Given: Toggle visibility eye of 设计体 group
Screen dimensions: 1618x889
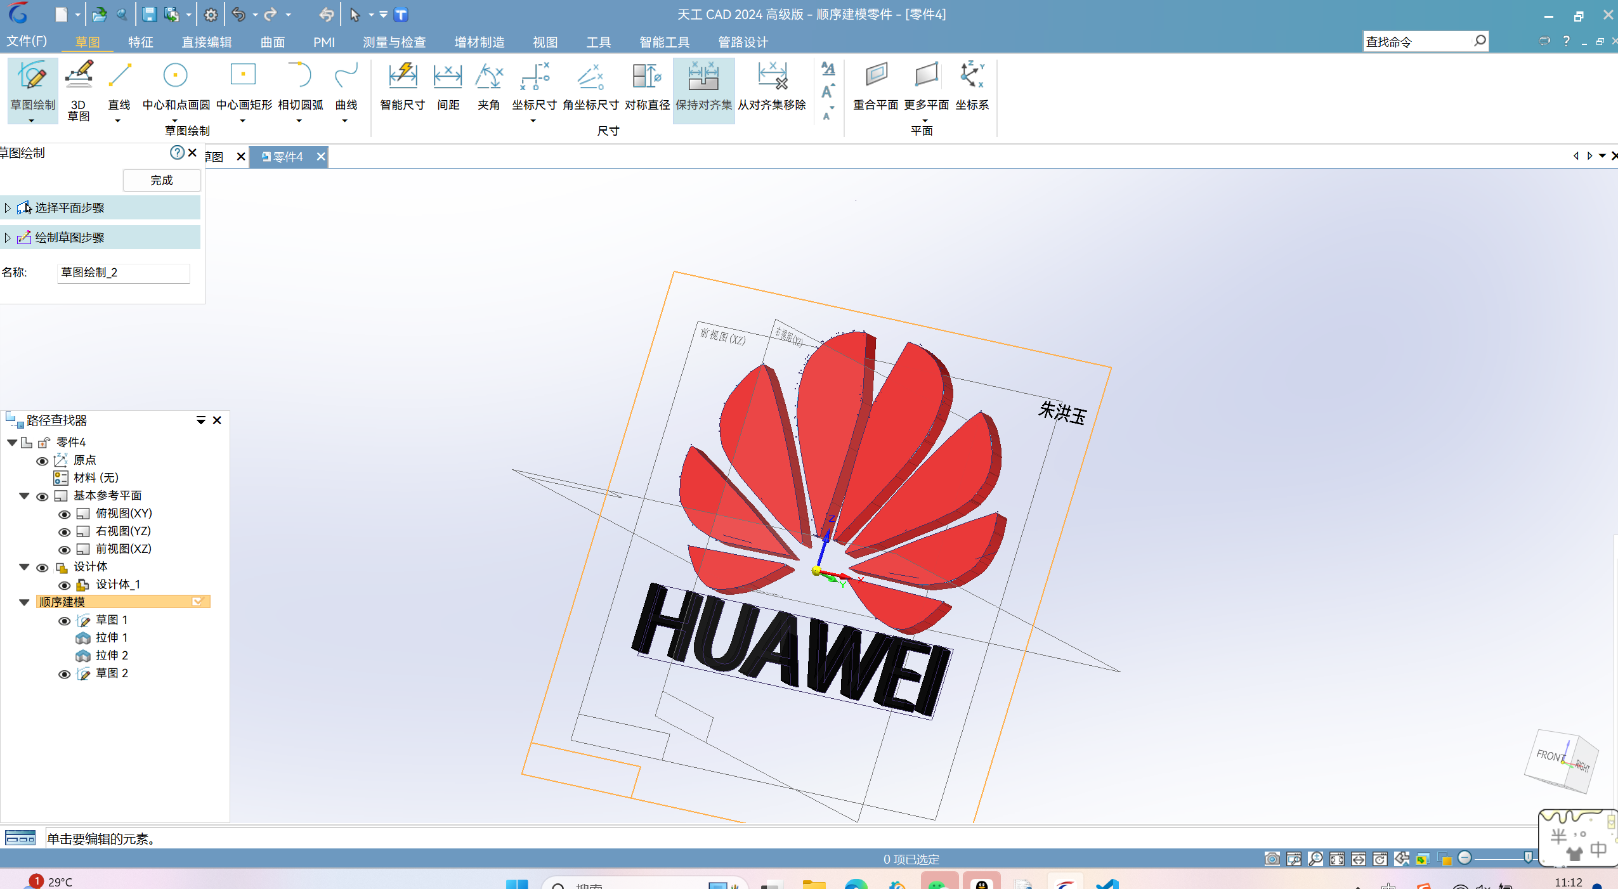Looking at the screenshot, I should 42,568.
